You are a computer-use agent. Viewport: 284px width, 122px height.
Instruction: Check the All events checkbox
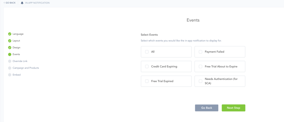pos(147,52)
